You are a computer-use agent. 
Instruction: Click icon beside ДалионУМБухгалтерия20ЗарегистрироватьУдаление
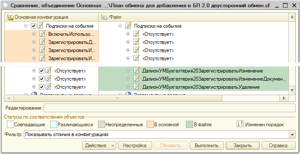[x=136, y=87]
